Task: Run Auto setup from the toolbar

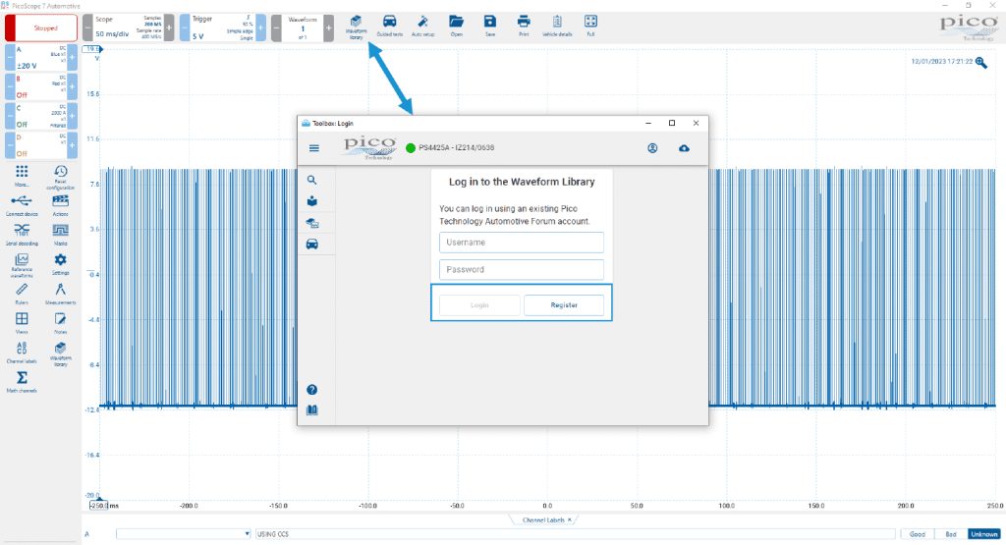Action: (x=422, y=27)
